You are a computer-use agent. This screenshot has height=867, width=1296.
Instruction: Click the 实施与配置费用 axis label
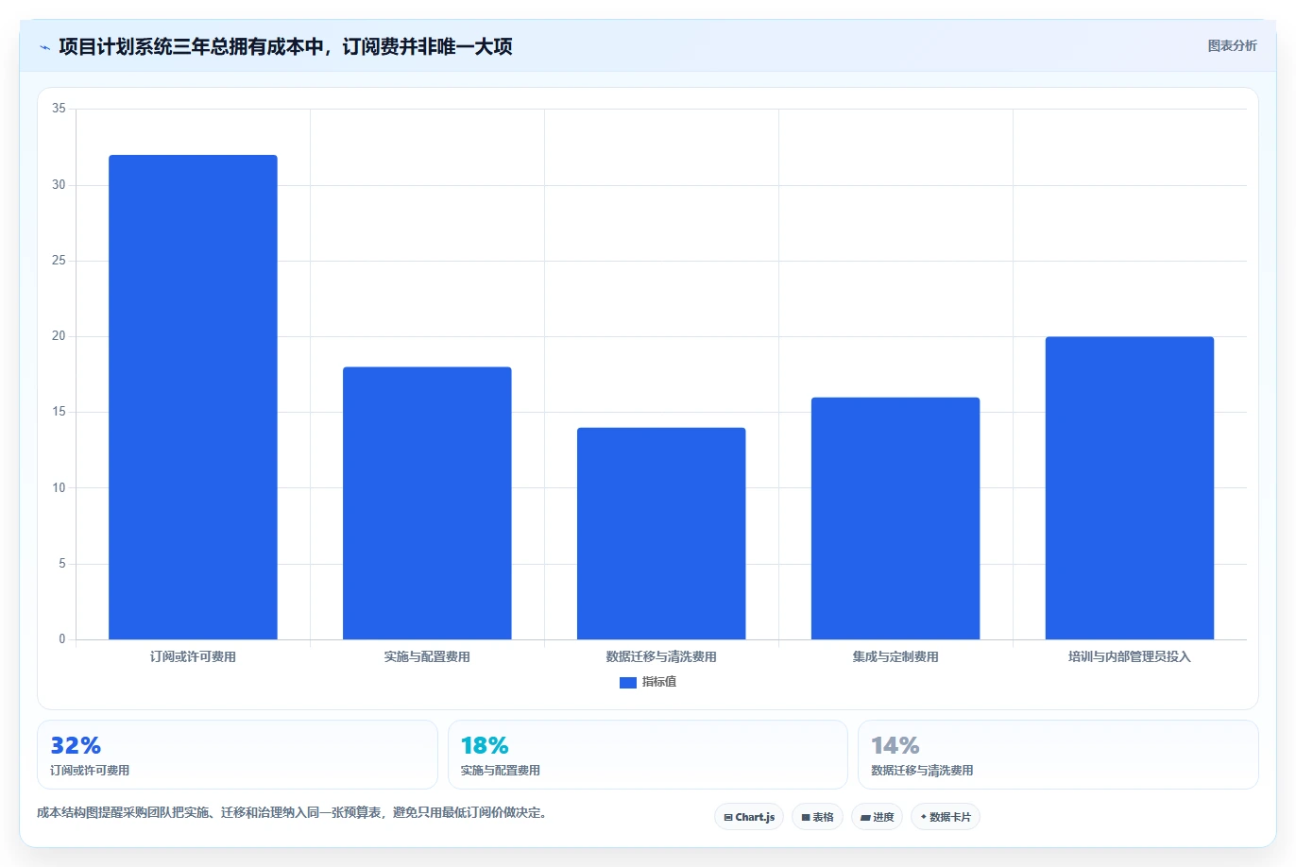click(427, 656)
